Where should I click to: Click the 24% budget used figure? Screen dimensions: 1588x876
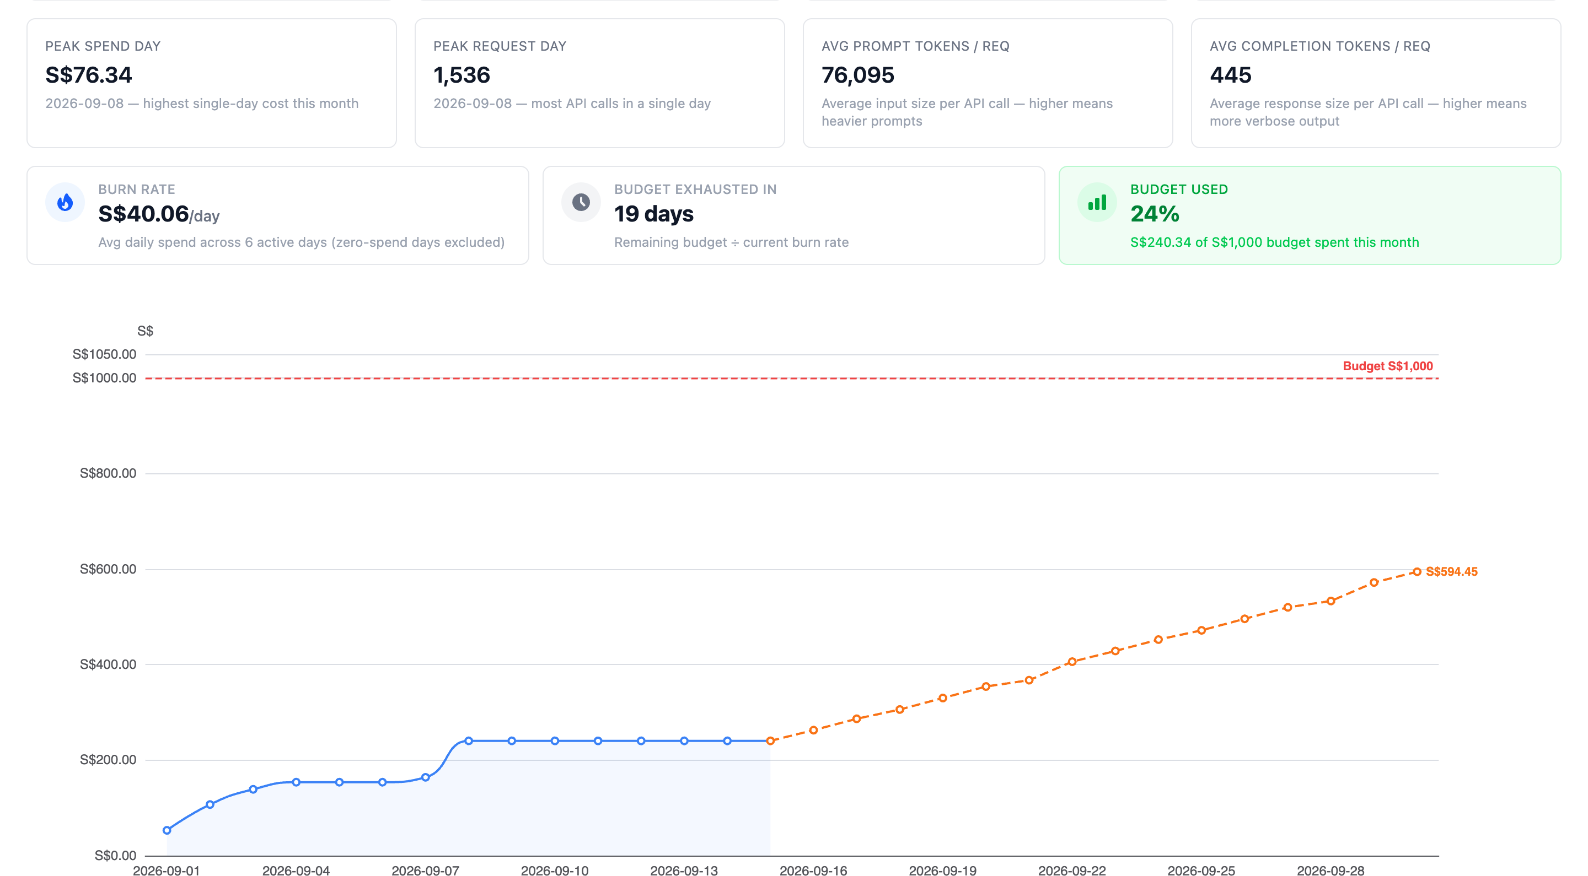point(1155,214)
